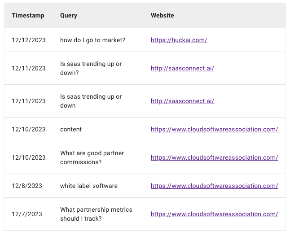Open cloudsoftwareassociation link in "content" row
290x231 pixels.
(214, 129)
